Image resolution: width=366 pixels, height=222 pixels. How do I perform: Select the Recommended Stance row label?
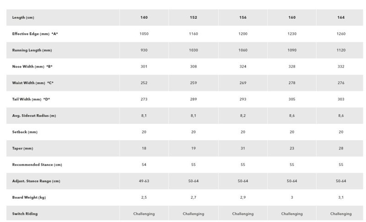click(36, 165)
